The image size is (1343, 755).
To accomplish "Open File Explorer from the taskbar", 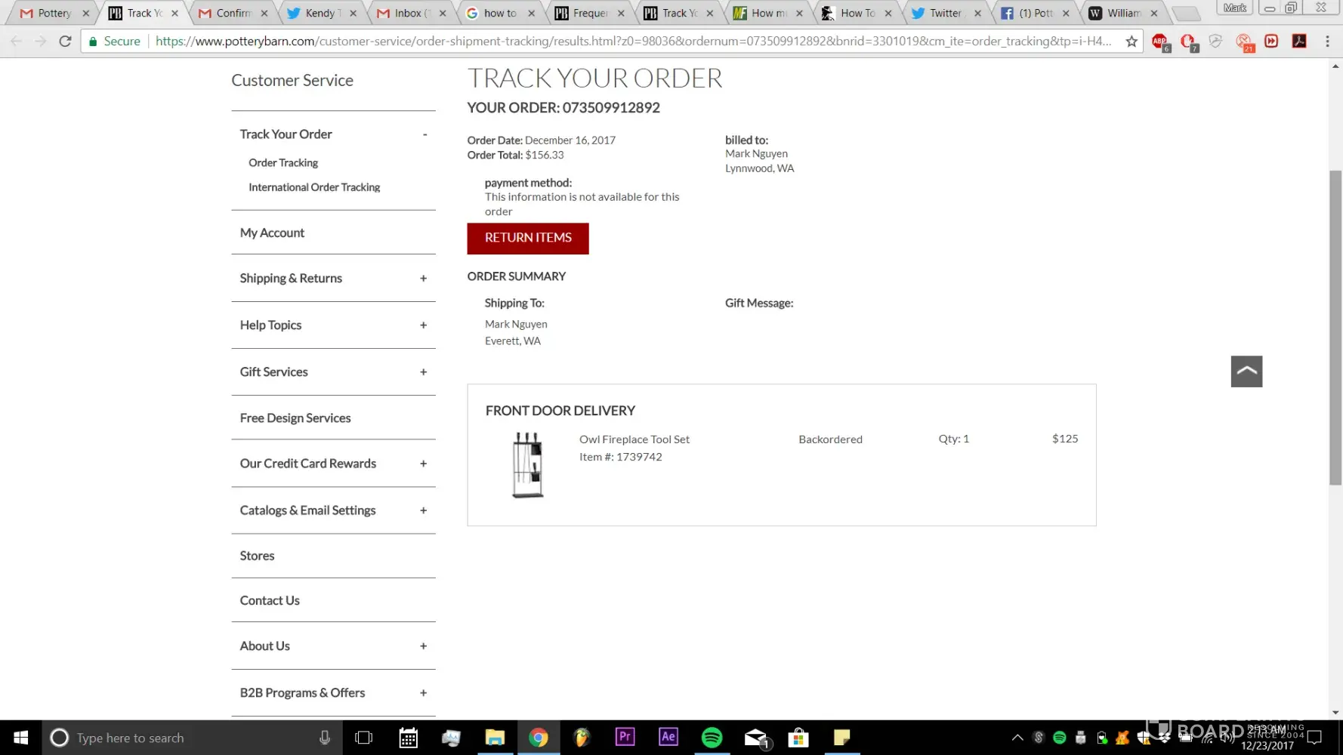I will coord(495,738).
